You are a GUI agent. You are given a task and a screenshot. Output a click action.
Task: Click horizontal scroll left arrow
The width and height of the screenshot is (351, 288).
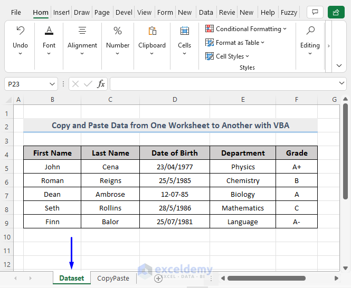point(223,278)
